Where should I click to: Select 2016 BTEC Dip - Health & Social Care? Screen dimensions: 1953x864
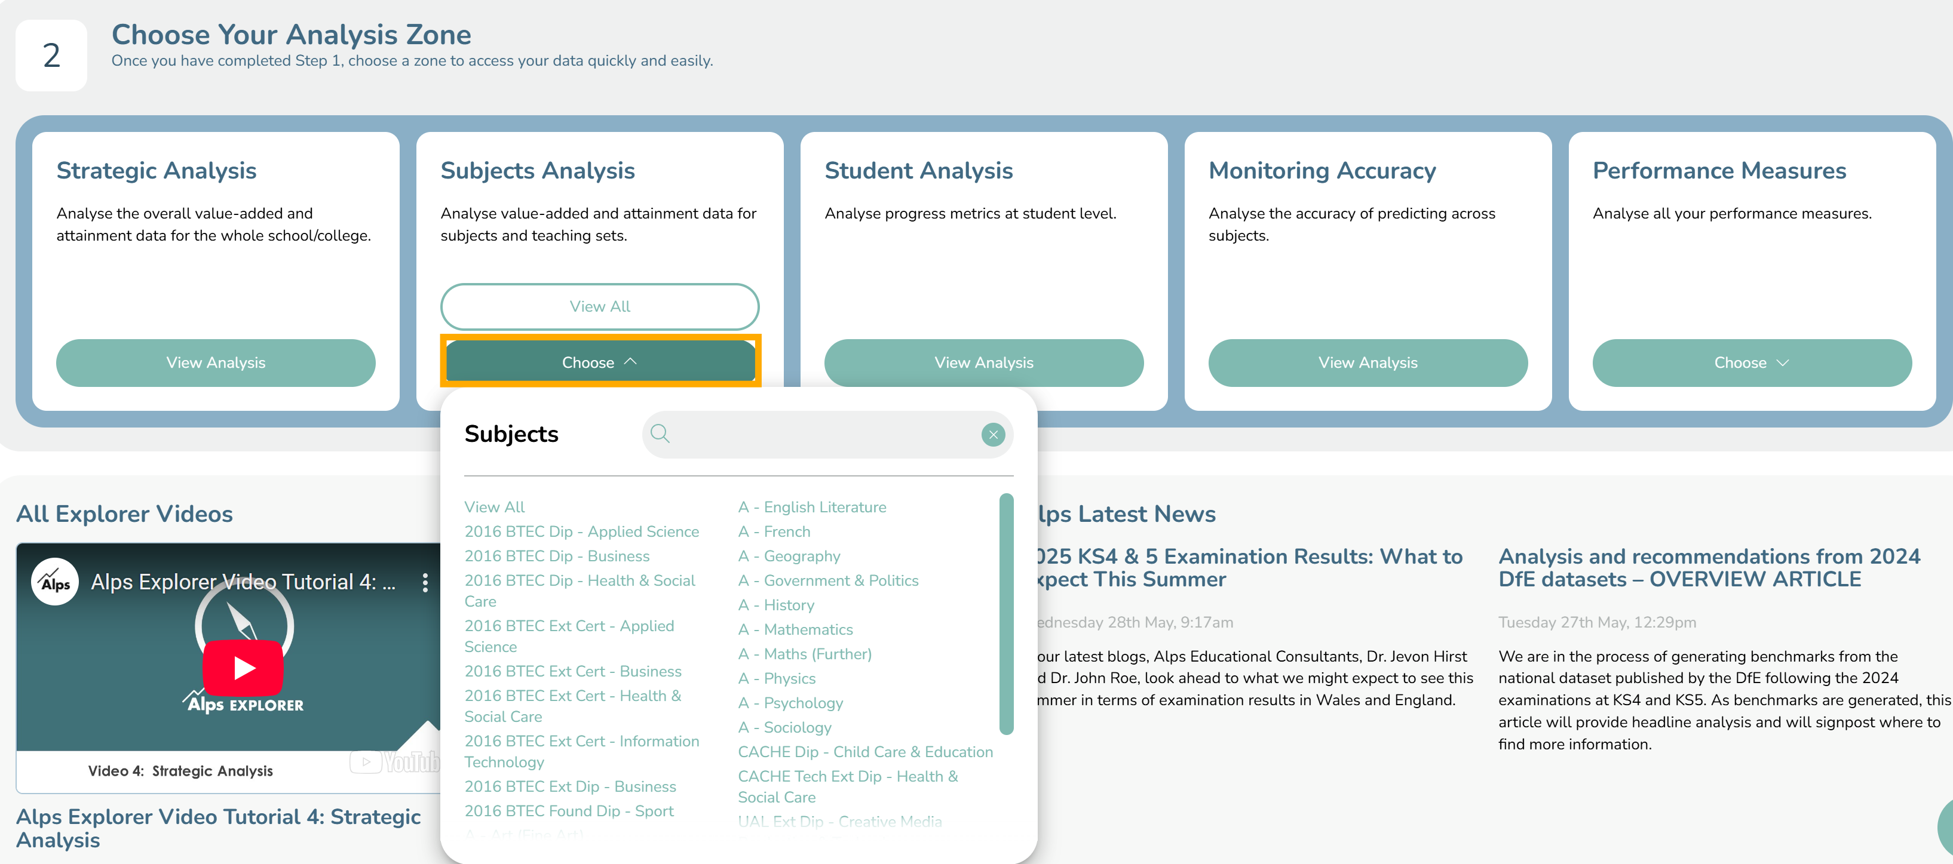pyautogui.click(x=580, y=591)
